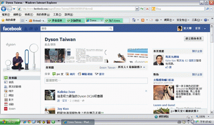Click the IE back navigation button
Viewport: 214px width, 125px height.
click(4, 9)
